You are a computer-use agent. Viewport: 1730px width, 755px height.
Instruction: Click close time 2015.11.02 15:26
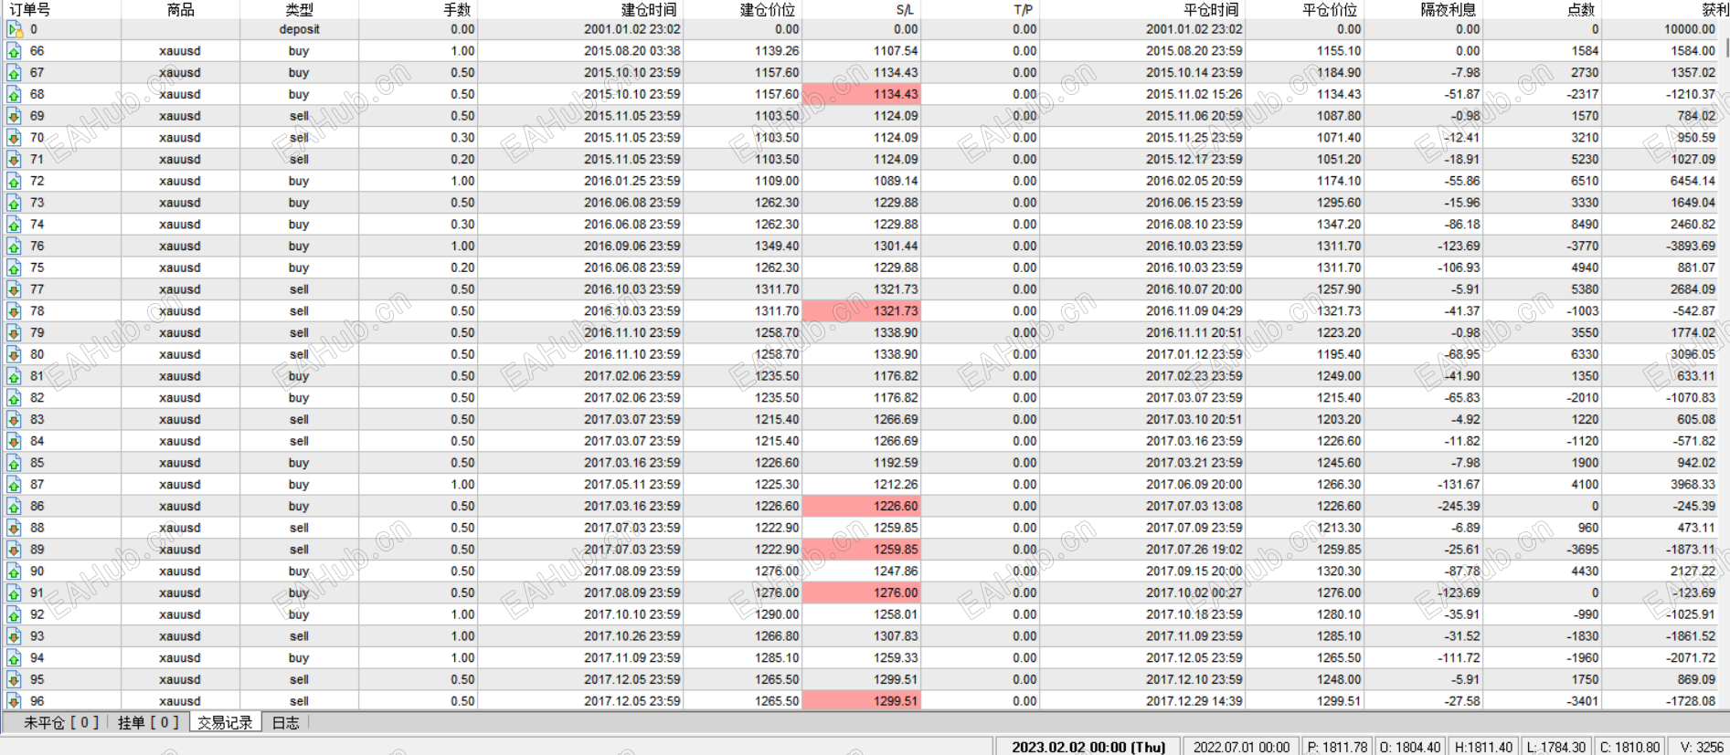tap(1194, 94)
